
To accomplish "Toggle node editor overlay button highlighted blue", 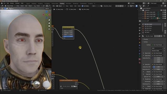I will (x=136, y=6).
